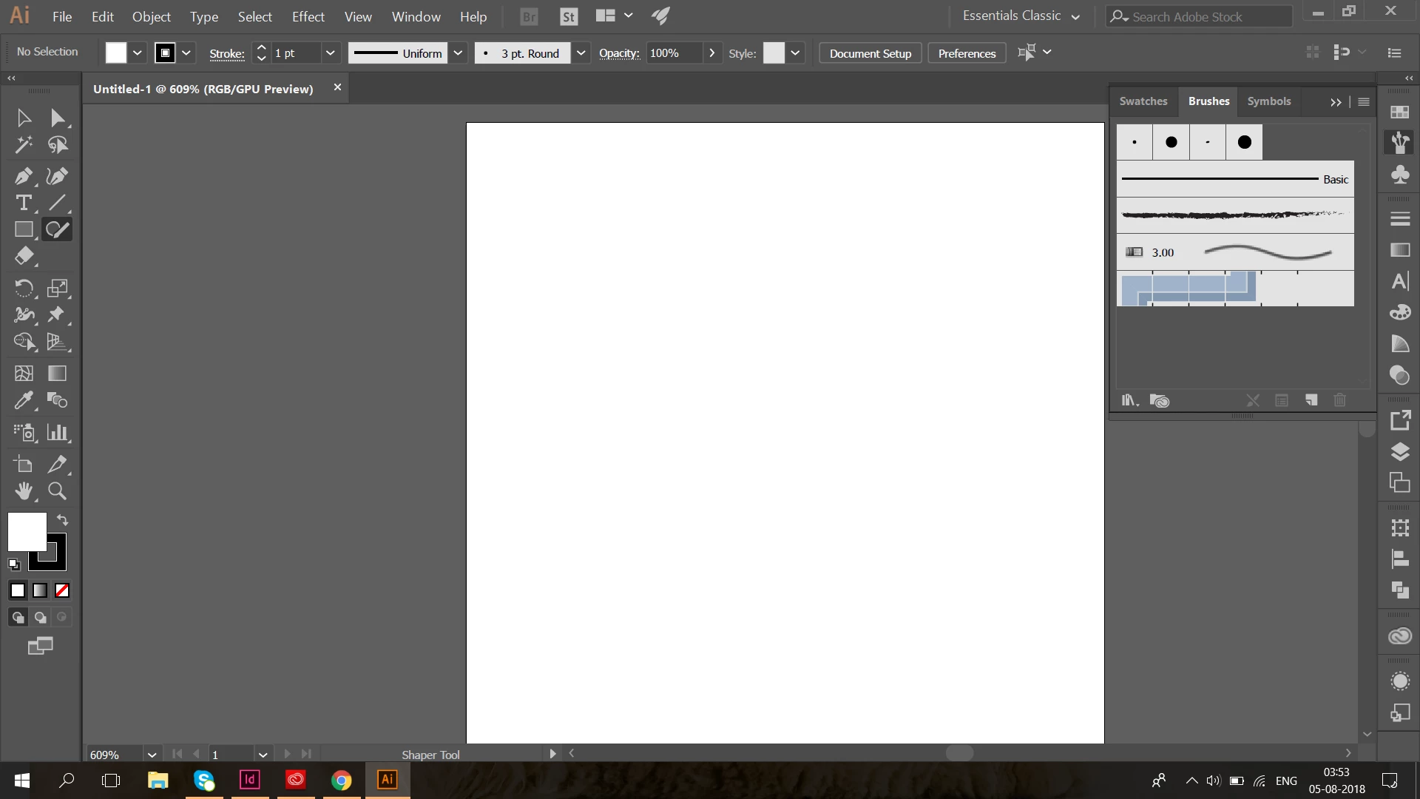Set paint mode to None

pyautogui.click(x=62, y=590)
